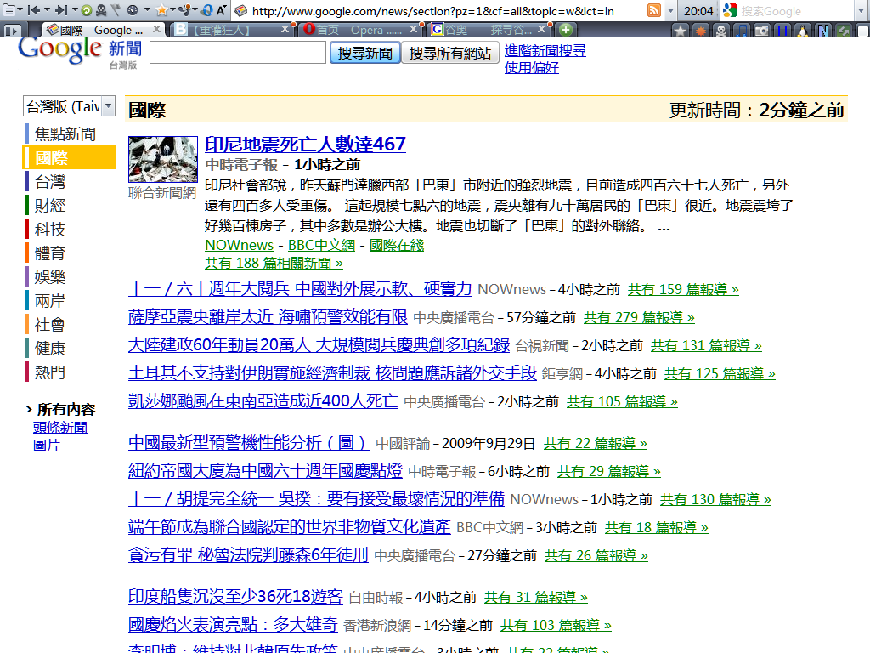
Task: Open the bookmark star dropdown arrow
Action: click(173, 10)
